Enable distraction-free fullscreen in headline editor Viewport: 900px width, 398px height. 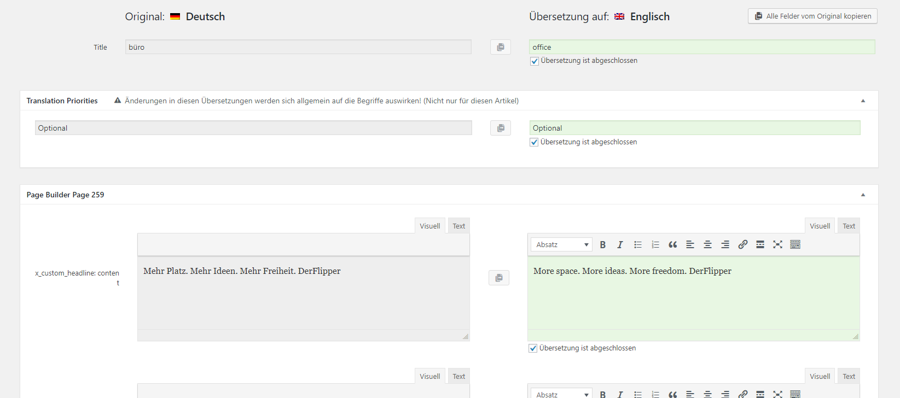777,244
